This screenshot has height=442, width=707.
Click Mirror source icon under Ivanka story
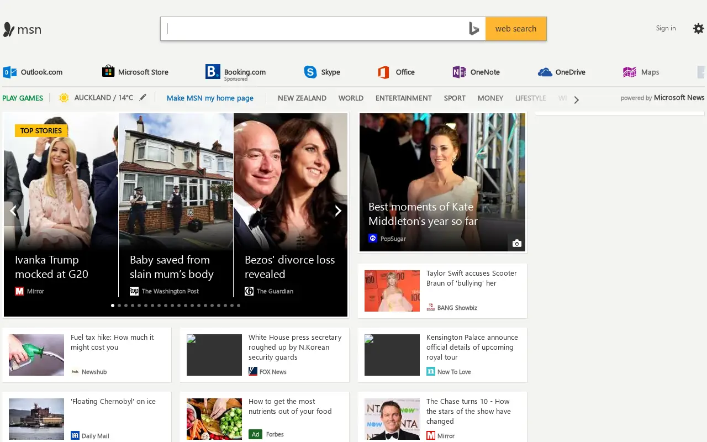pos(19,291)
